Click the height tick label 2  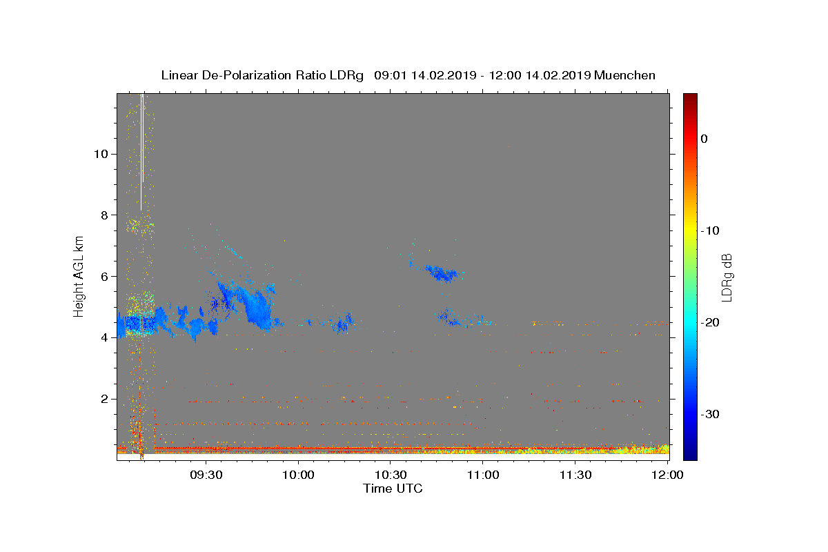click(103, 399)
